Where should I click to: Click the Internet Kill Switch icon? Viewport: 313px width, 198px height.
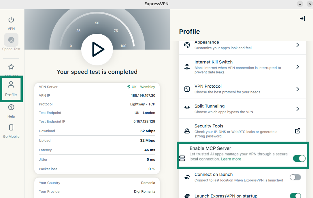tap(187, 67)
